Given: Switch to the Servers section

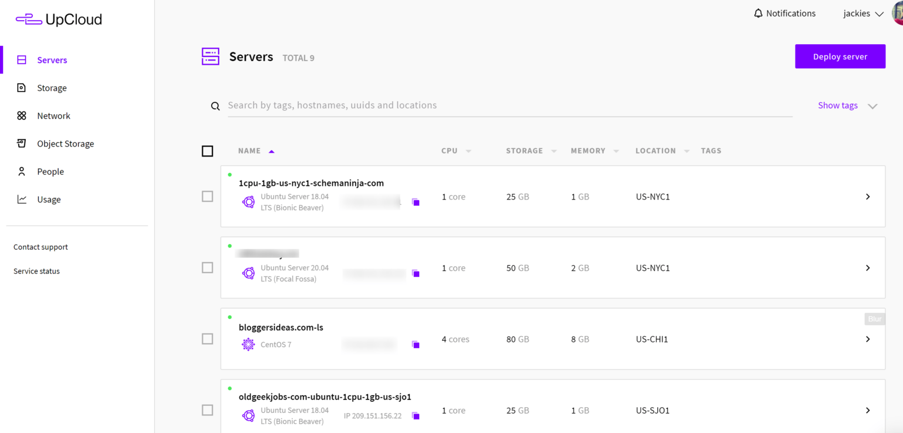Looking at the screenshot, I should click(52, 59).
